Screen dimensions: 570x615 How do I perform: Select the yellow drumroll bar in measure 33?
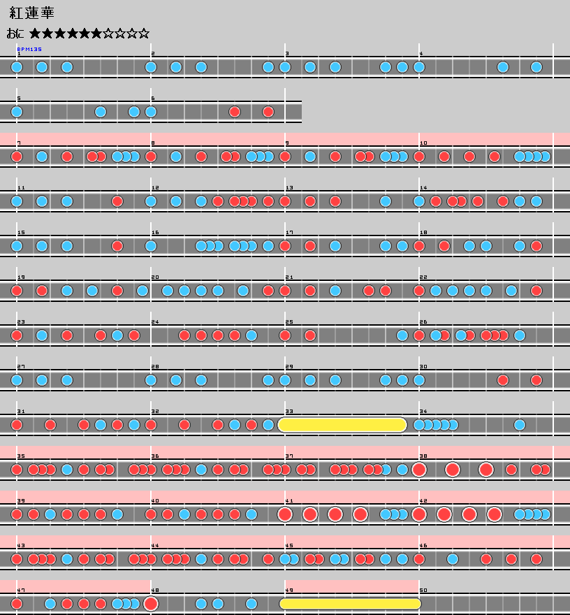[342, 425]
